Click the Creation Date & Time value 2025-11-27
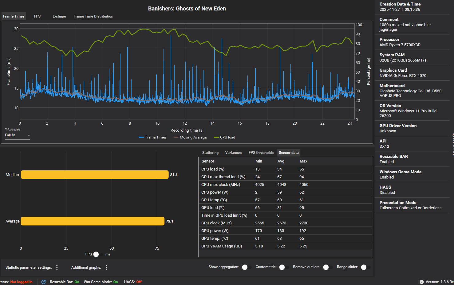 [390, 10]
